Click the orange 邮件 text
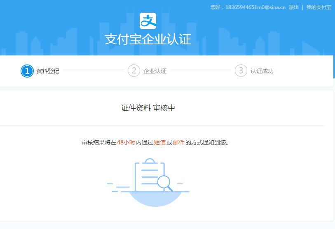 click(179, 142)
